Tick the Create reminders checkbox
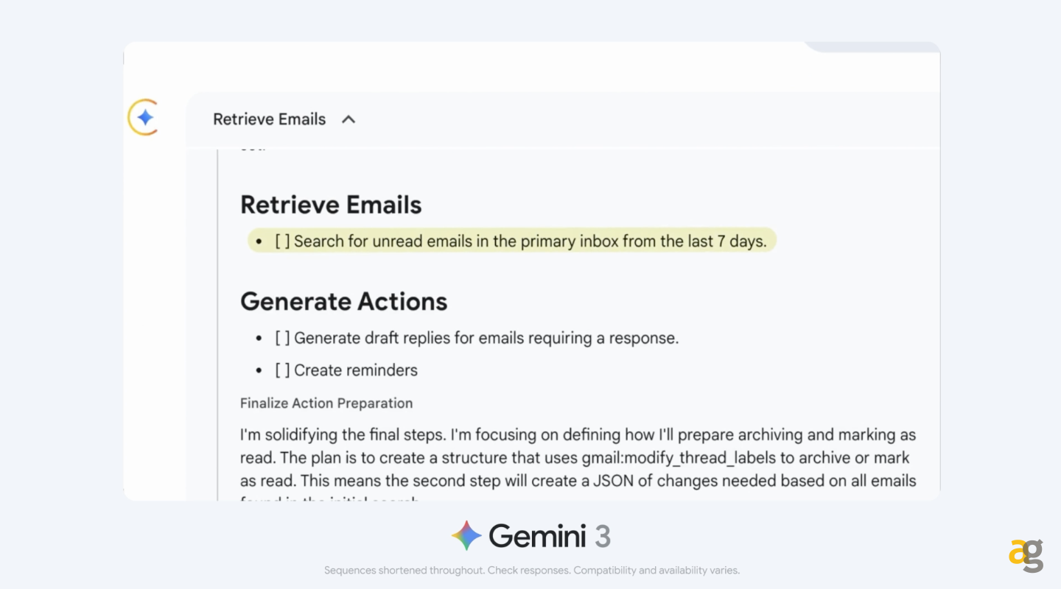Viewport: 1061px width, 589px height. coord(282,370)
